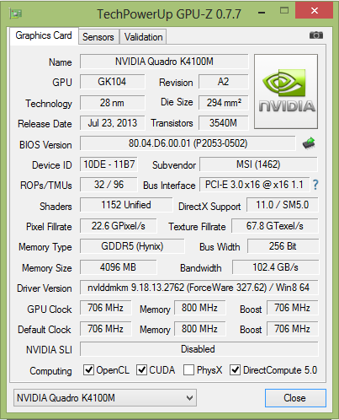The height and width of the screenshot is (420, 339).
Task: Click the Bus Width field 256 Bit
Action: 283,246
